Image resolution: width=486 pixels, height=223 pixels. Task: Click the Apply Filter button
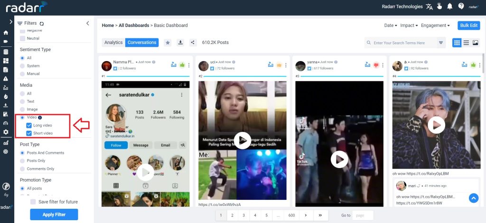pos(54,214)
